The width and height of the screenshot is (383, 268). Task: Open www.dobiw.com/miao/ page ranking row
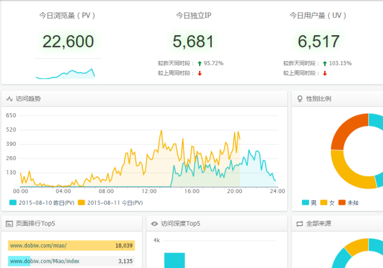coord(71,246)
